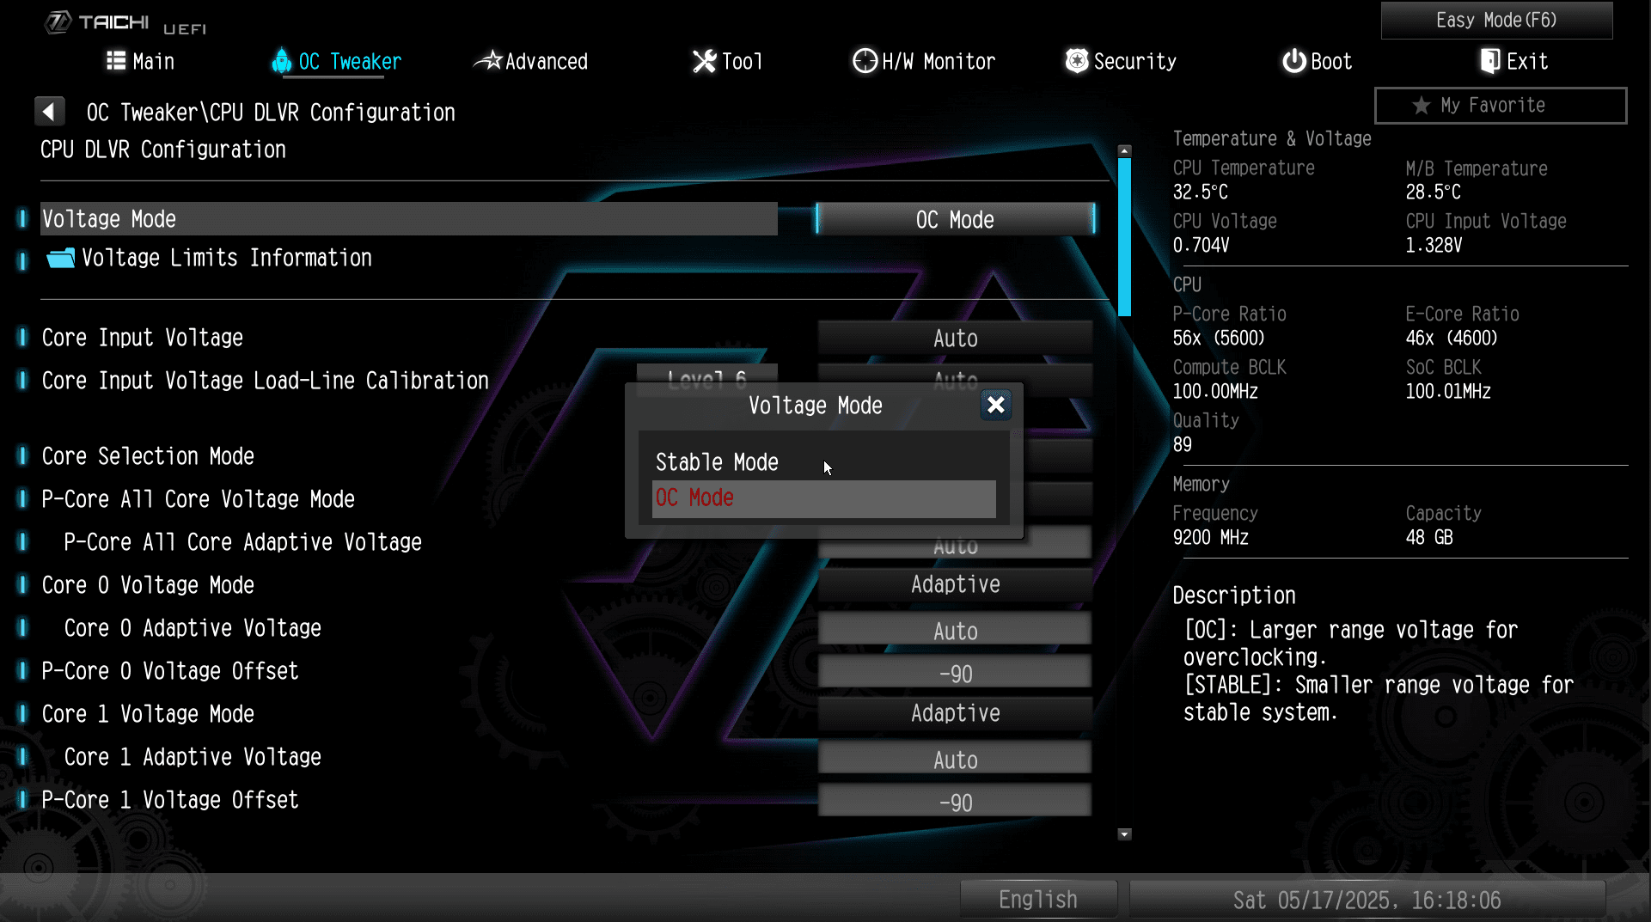Image resolution: width=1651 pixels, height=922 pixels.
Task: Click the Memory Capacity 48 GB value
Action: (x=1429, y=537)
